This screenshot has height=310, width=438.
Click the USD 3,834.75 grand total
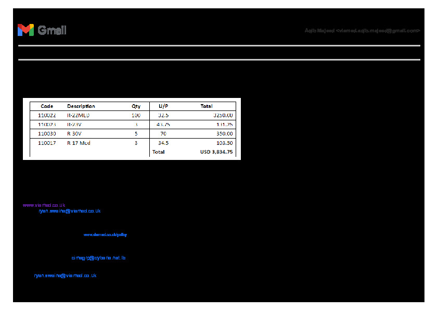[x=216, y=152]
